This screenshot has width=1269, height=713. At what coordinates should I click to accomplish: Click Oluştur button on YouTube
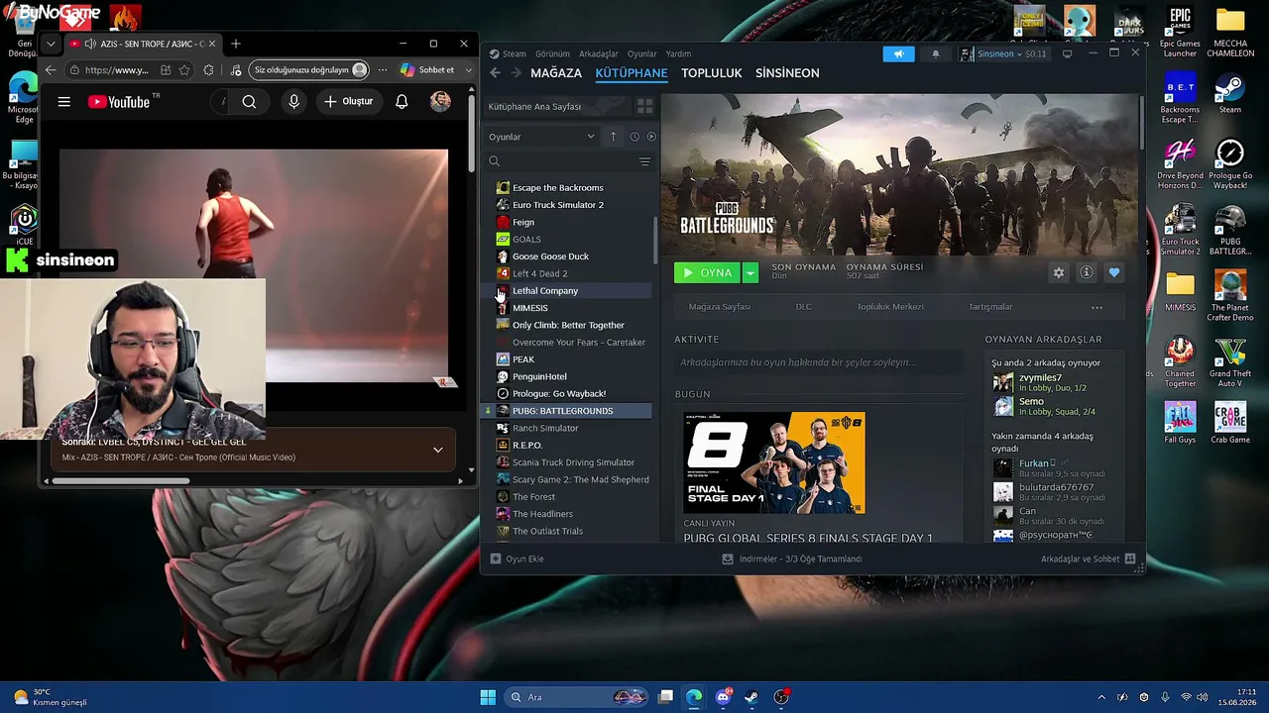[x=348, y=101]
